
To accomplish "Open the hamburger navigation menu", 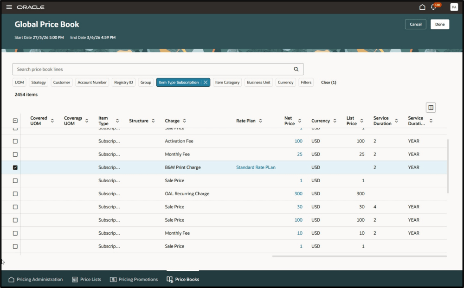I will tap(9, 7).
